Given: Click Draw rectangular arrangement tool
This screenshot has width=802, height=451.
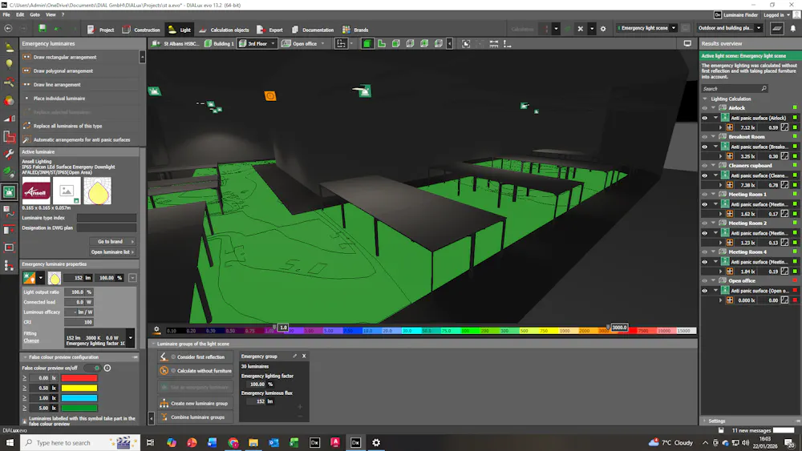Looking at the screenshot, I should (80, 57).
